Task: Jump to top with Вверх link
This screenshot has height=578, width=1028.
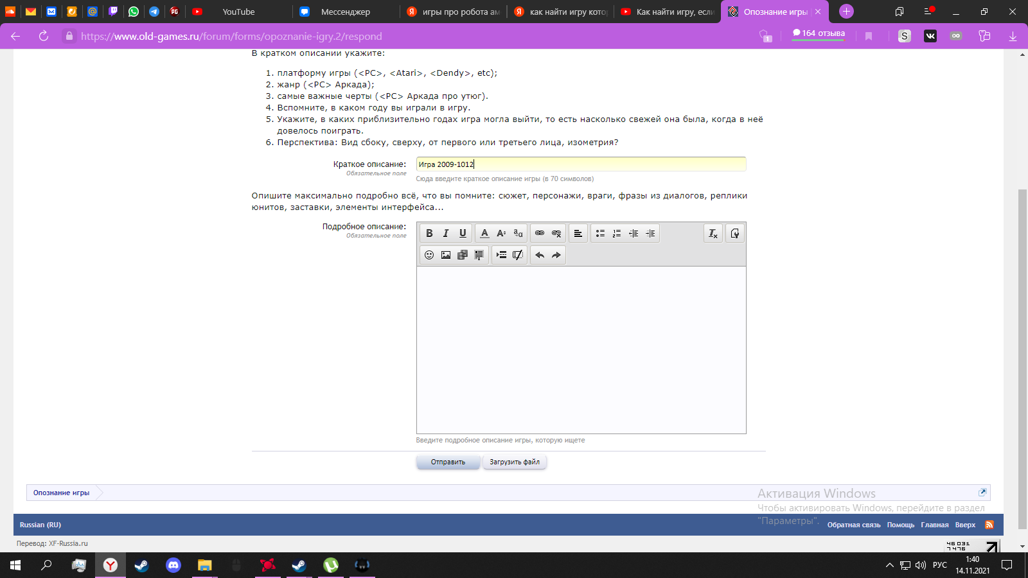Action: pyautogui.click(x=965, y=525)
